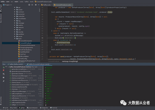Click the Exit.exit line 58 in editor
This screenshot has height=110, width=155.
pos(65,38)
